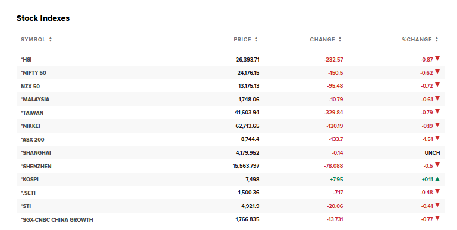Click China Growth change value -13.731
The image size is (457, 230).
coord(335,219)
